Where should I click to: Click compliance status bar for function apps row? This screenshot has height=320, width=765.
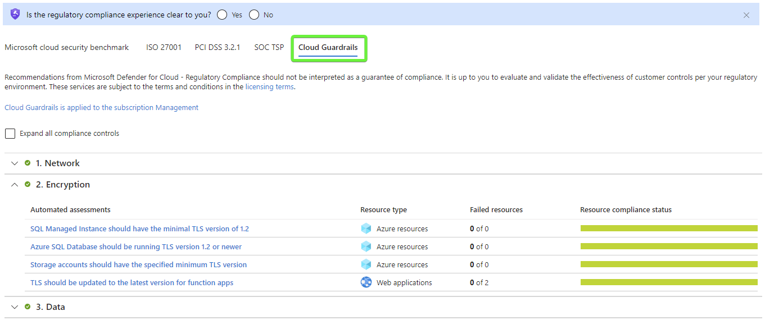(x=669, y=282)
